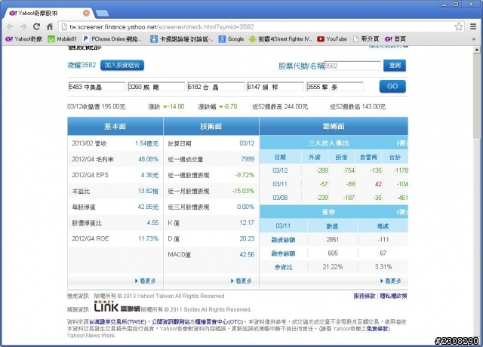
Task: Click the address bar URL
Action: pyautogui.click(x=162, y=27)
